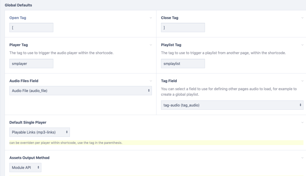
Task: Click the Default Single Player header label
Action: pyautogui.click(x=28, y=122)
